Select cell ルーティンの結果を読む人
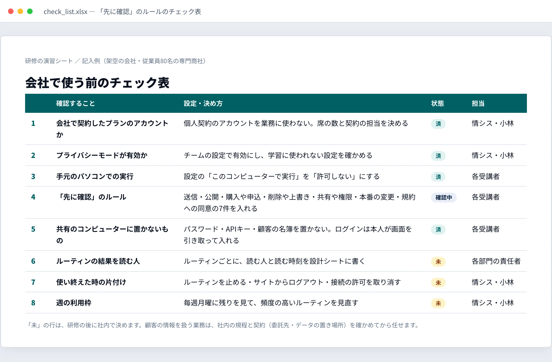Image resolution: width=552 pixels, height=362 pixels. click(98, 261)
